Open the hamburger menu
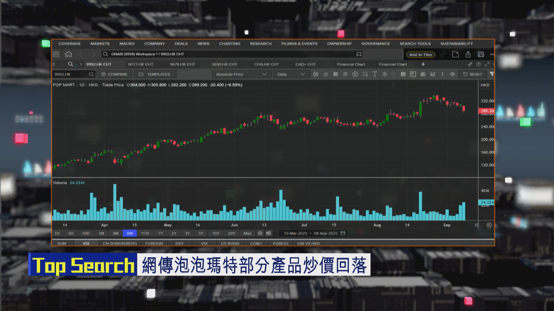554x311 pixels. [56, 54]
